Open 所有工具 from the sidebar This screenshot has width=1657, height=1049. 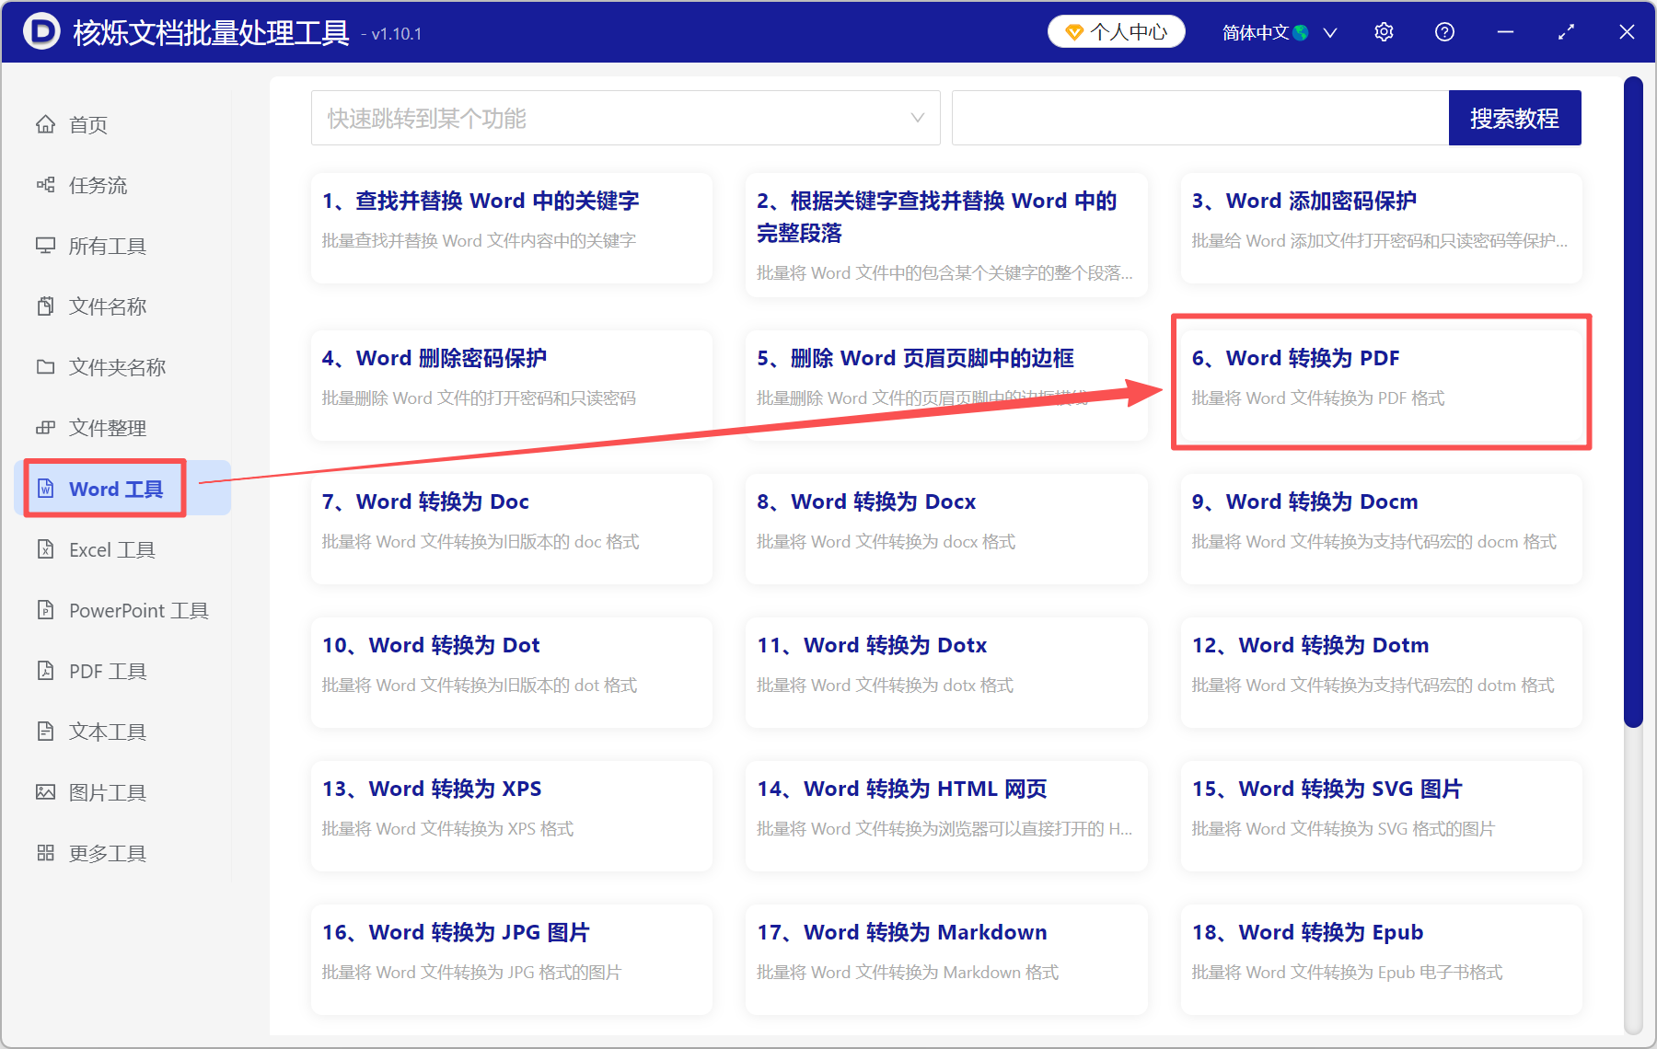[x=101, y=246]
